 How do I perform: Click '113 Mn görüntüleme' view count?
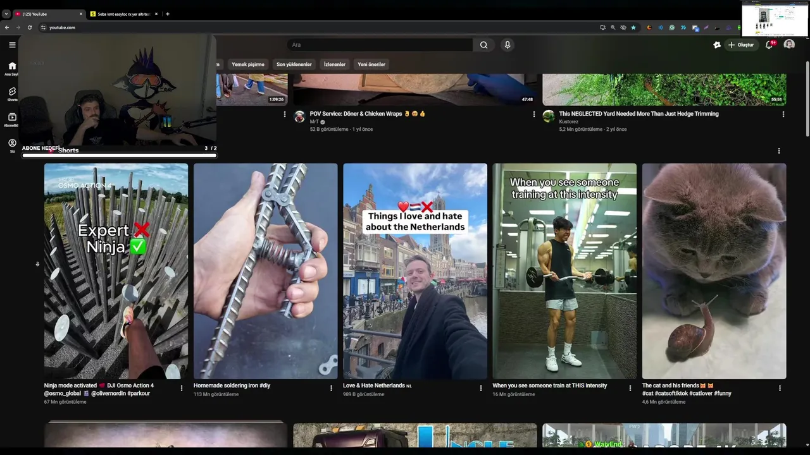coord(216,394)
